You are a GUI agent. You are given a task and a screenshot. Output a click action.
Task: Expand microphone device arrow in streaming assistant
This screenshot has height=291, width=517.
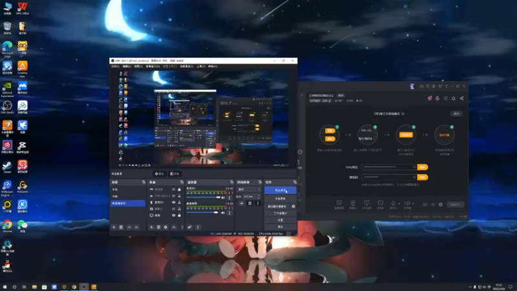coord(399,204)
